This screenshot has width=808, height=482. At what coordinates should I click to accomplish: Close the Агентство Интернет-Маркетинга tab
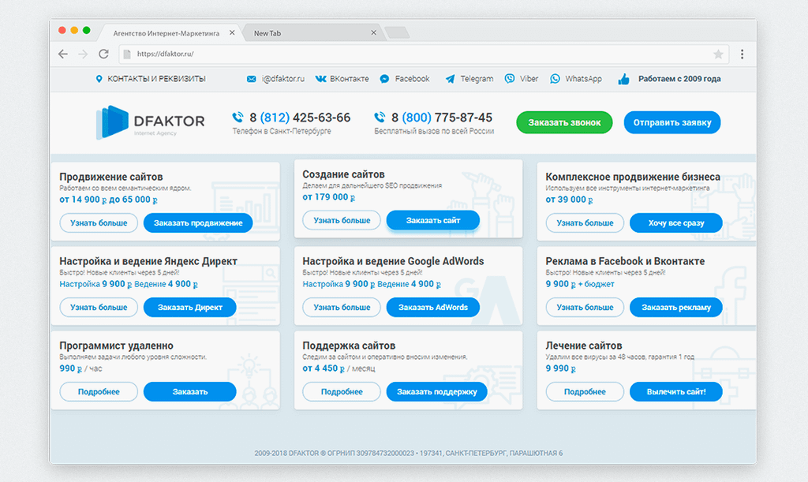pos(232,33)
